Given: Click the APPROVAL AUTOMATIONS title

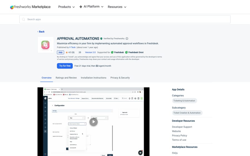Looking at the screenshot, I should click(x=78, y=39).
